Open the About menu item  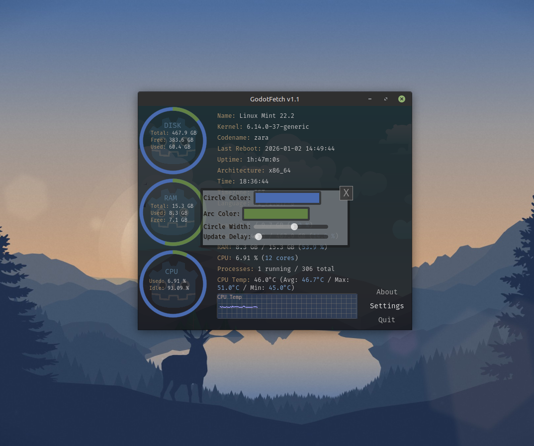click(x=386, y=292)
